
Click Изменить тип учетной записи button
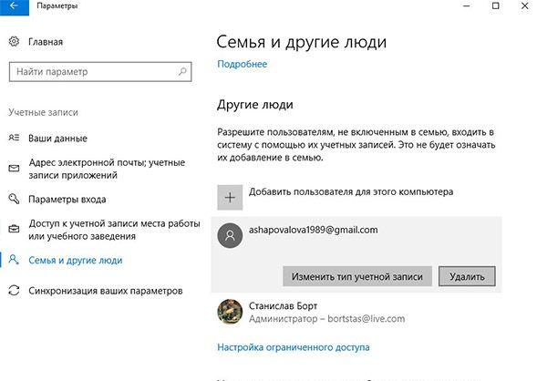(357, 276)
